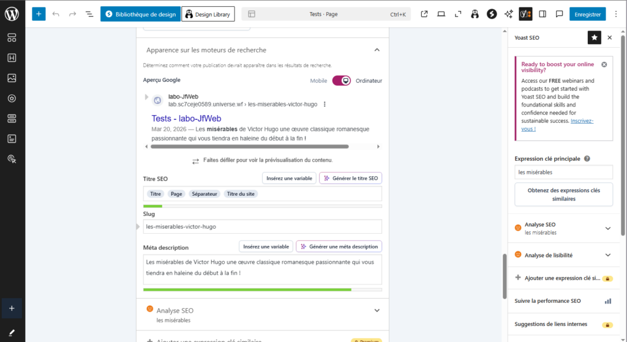Open the Suivre la performance SEO chart
627x342 pixels.
point(563,301)
